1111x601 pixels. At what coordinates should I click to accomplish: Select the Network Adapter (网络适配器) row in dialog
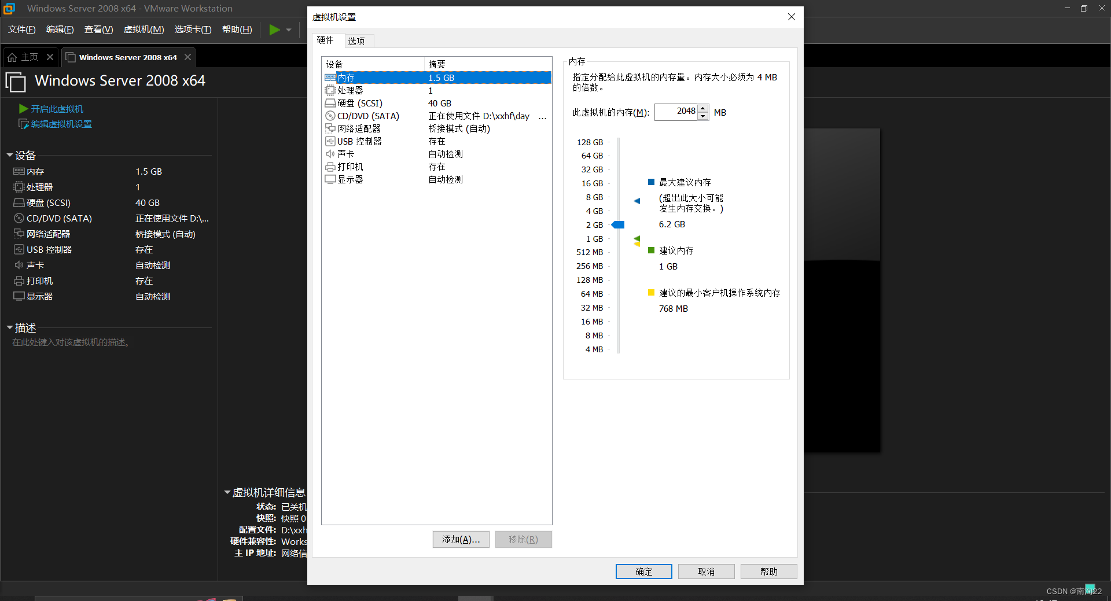437,128
